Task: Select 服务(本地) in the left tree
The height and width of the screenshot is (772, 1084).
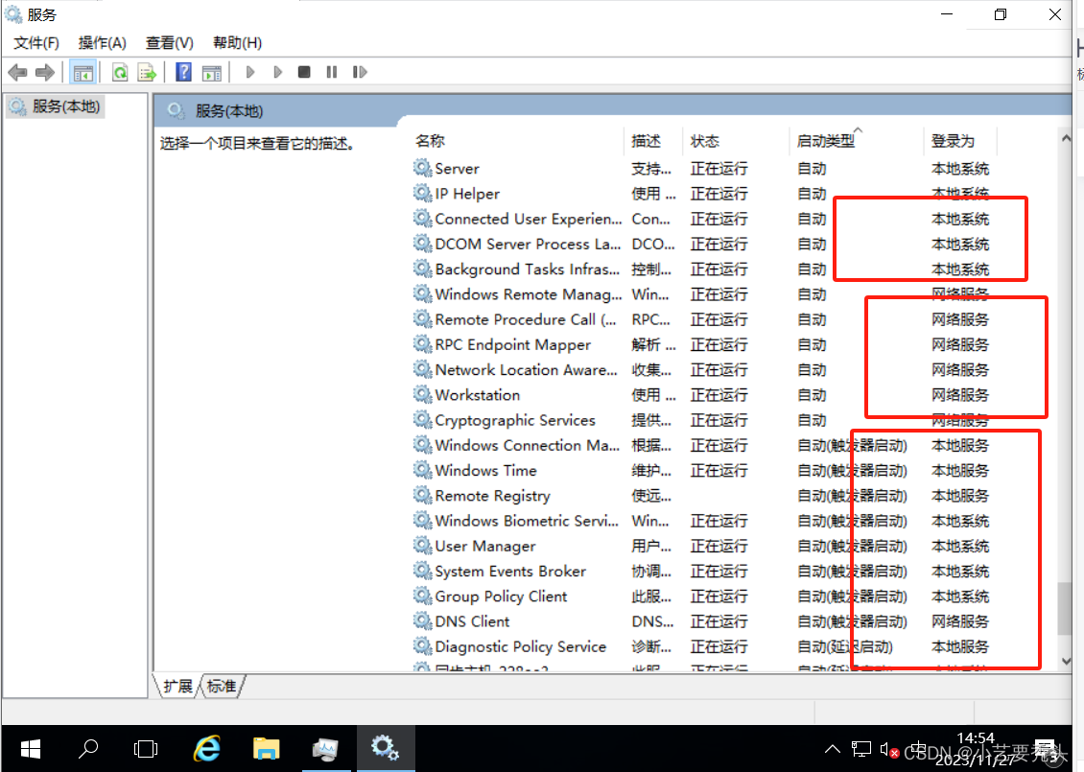Action: pyautogui.click(x=56, y=106)
